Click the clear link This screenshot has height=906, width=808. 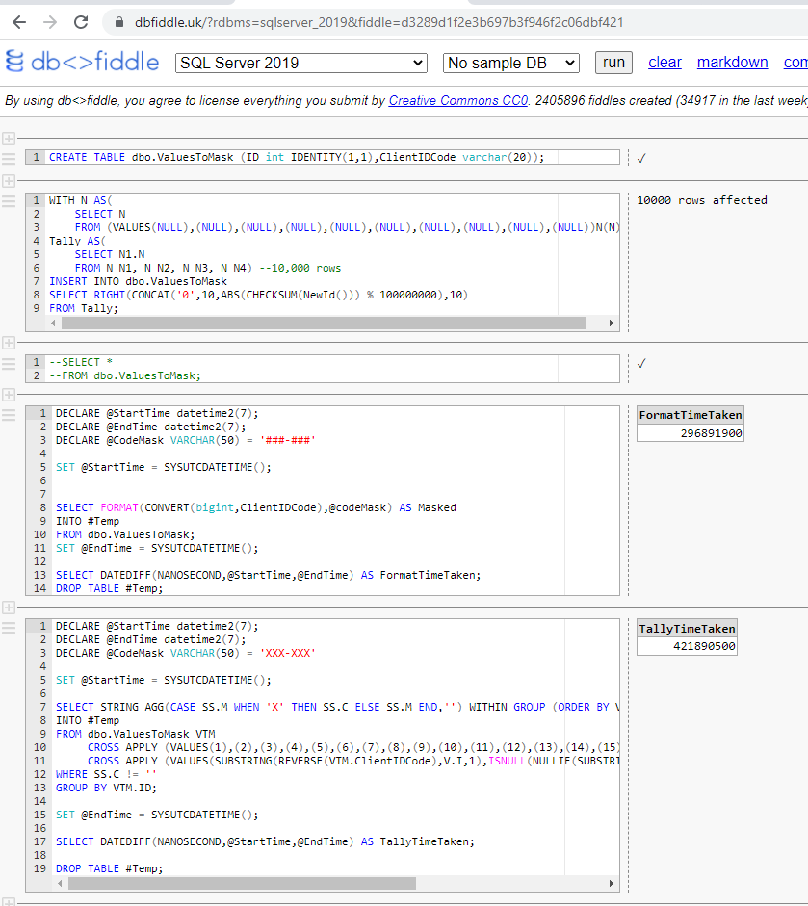[665, 63]
